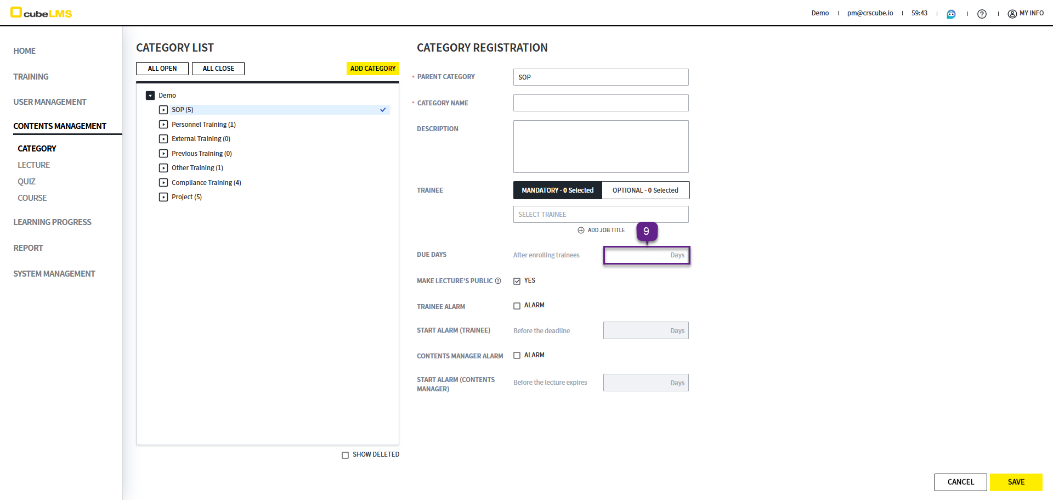Focus the Category Name text field
This screenshot has height=500, width=1053.
pos(601,103)
